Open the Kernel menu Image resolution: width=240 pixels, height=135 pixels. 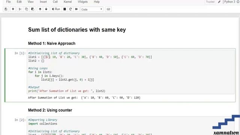[67, 2]
